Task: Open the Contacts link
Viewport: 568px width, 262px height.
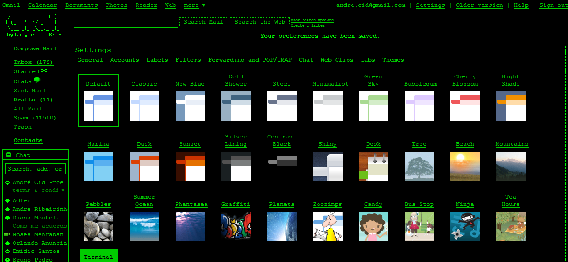Action: tap(28, 141)
